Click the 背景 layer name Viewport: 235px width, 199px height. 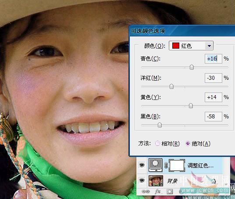pos(172,181)
